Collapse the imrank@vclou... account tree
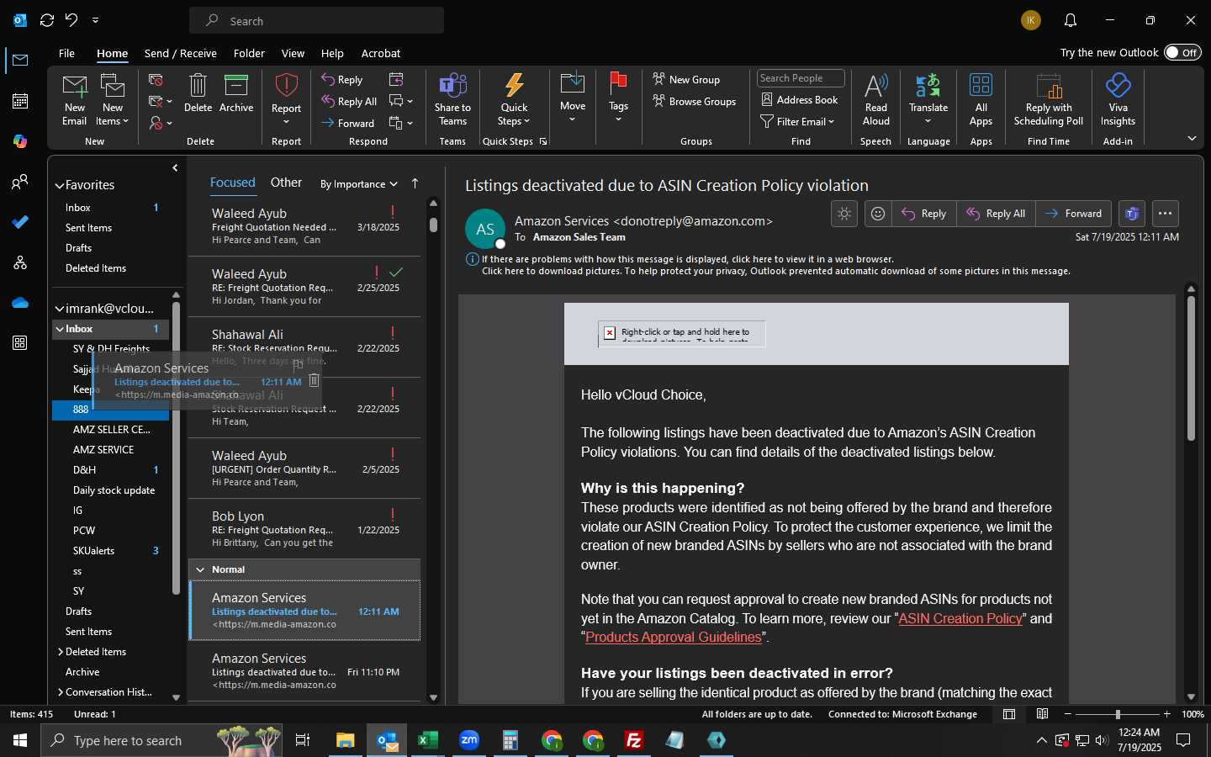Viewport: 1211px width, 757px height. [60, 309]
